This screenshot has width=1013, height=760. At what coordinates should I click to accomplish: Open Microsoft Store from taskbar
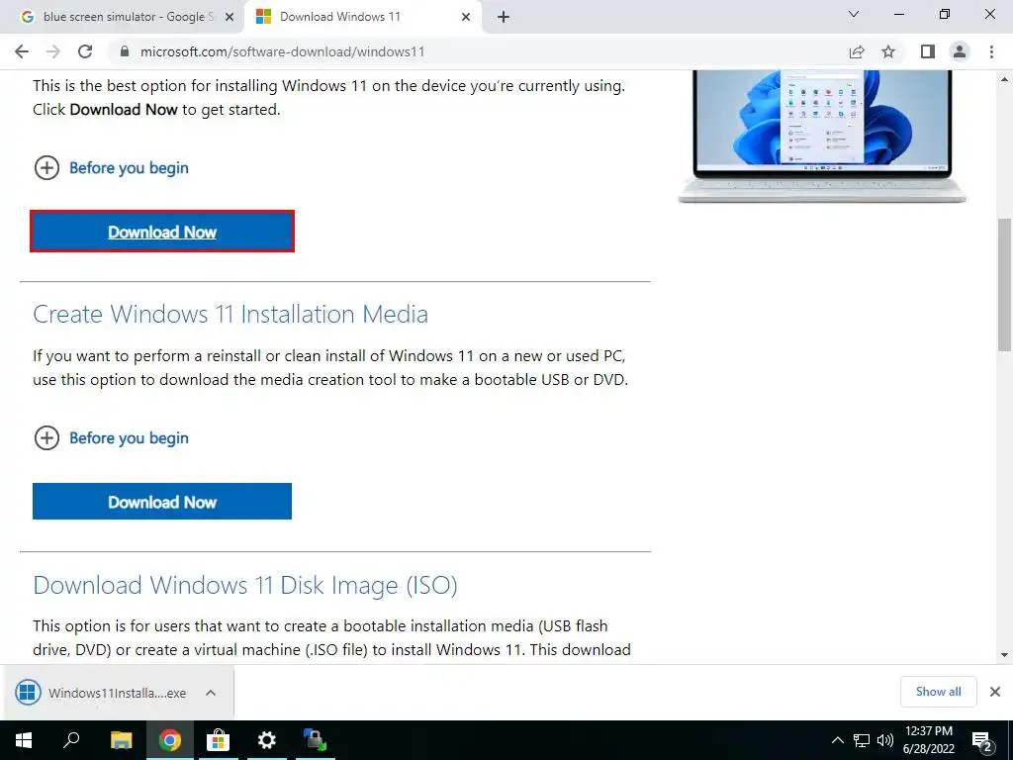point(219,740)
